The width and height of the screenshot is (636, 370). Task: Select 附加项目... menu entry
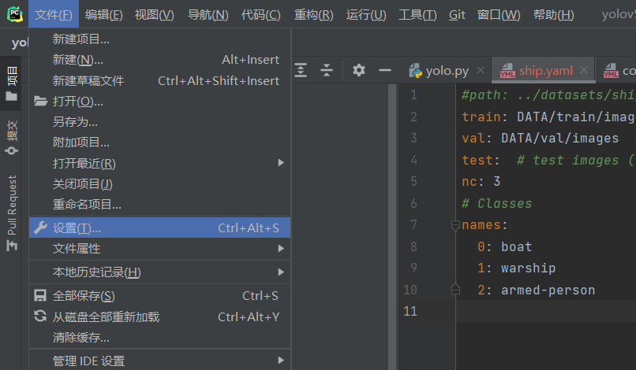click(160, 142)
